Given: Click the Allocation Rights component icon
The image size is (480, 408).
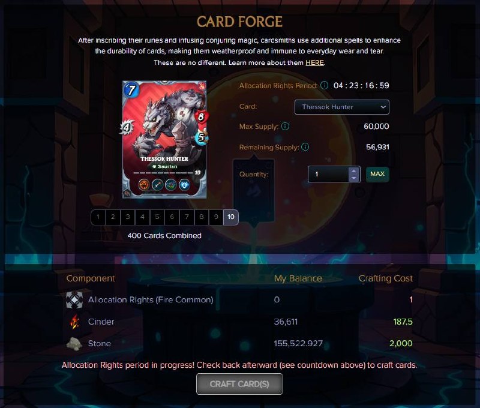Looking at the screenshot, I should [x=74, y=299].
